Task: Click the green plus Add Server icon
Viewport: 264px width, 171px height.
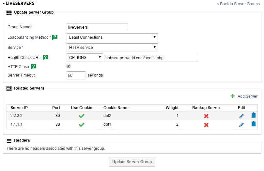Action: pos(233,96)
